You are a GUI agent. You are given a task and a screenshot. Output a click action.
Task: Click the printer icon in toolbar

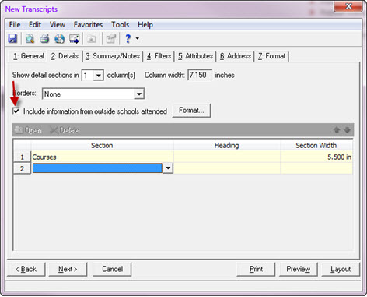pos(44,39)
